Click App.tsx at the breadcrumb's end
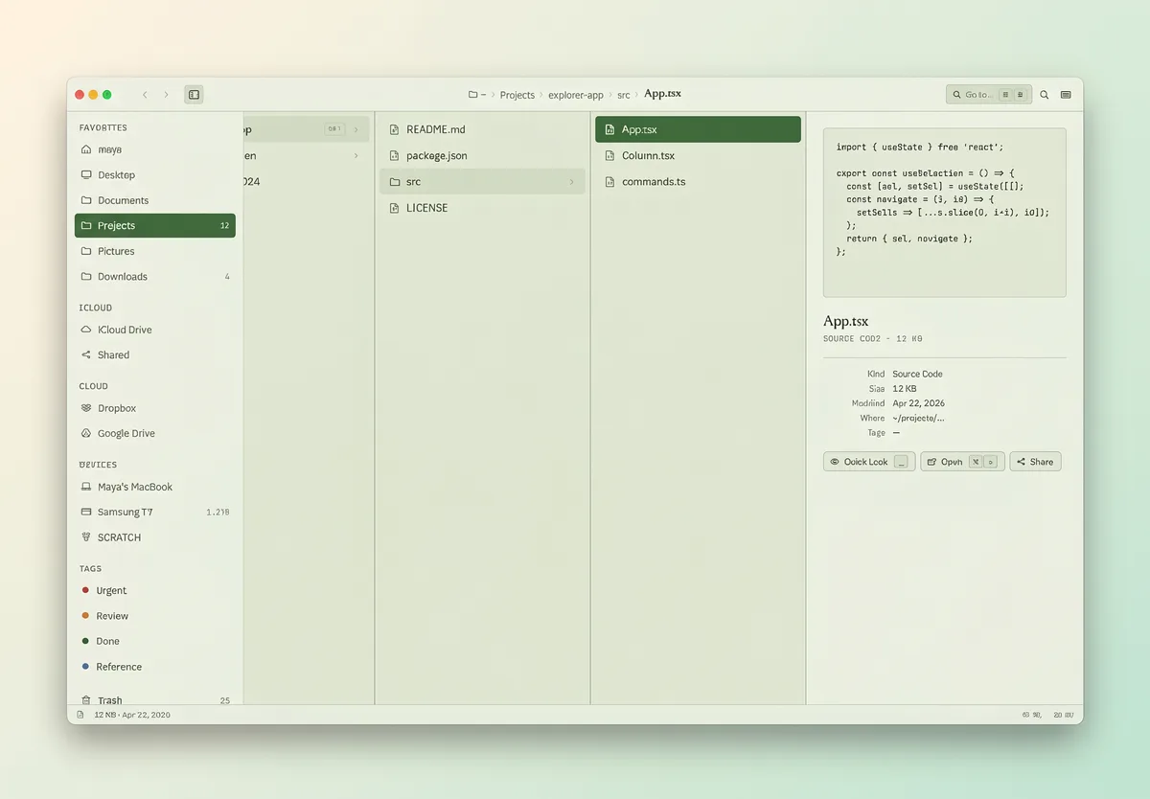Screen dimensions: 1150x799 (x=662, y=94)
